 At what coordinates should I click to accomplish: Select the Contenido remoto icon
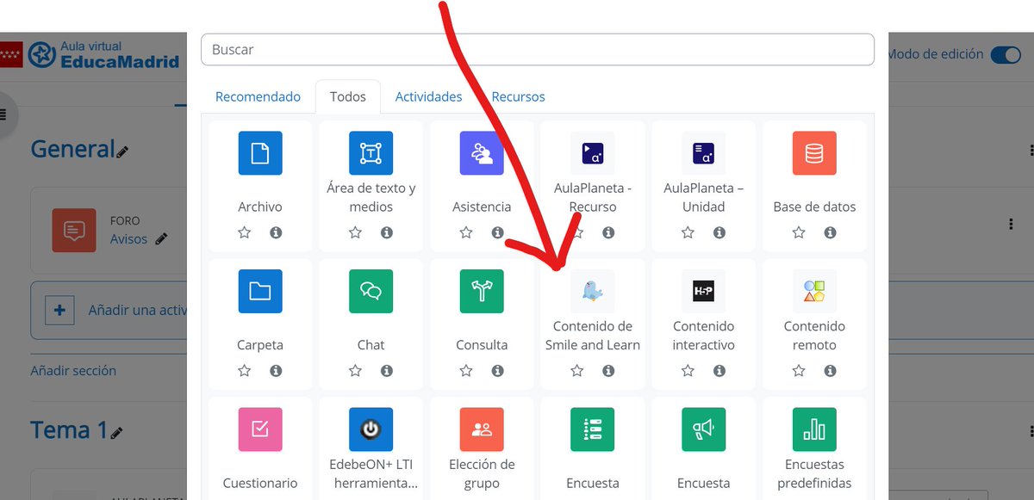tap(814, 292)
